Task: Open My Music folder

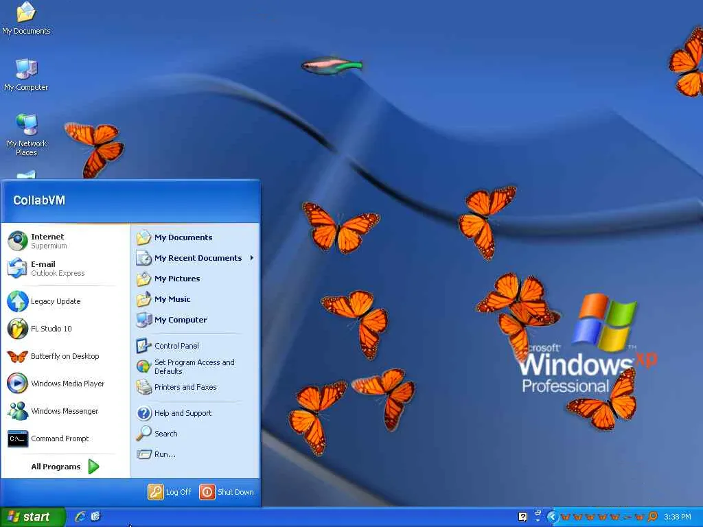Action: (x=196, y=299)
